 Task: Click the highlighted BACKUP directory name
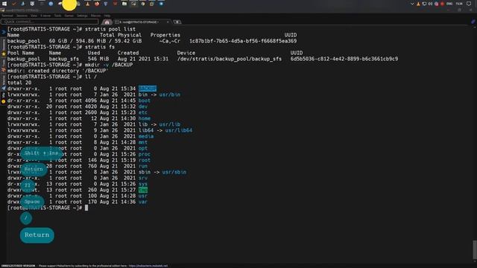[148, 89]
